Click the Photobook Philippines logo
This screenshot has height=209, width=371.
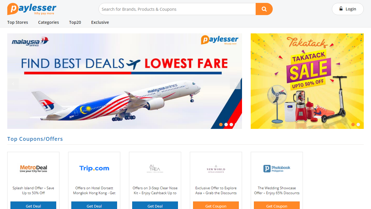point(277,169)
